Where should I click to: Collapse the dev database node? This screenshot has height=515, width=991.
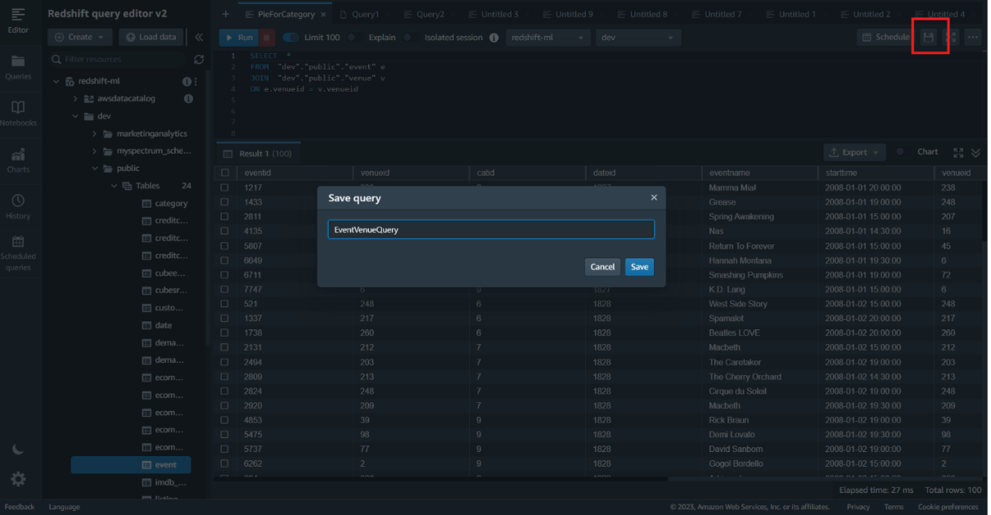click(x=75, y=116)
